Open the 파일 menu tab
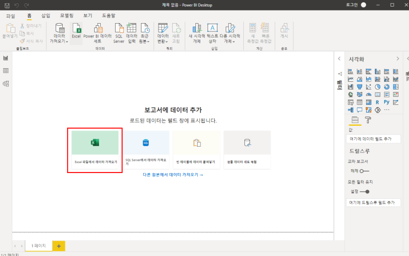 (10, 16)
